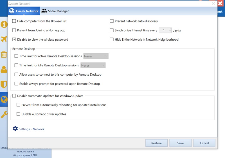Open the shield security sidebar icon
The image size is (225, 158).
coord(4,84)
